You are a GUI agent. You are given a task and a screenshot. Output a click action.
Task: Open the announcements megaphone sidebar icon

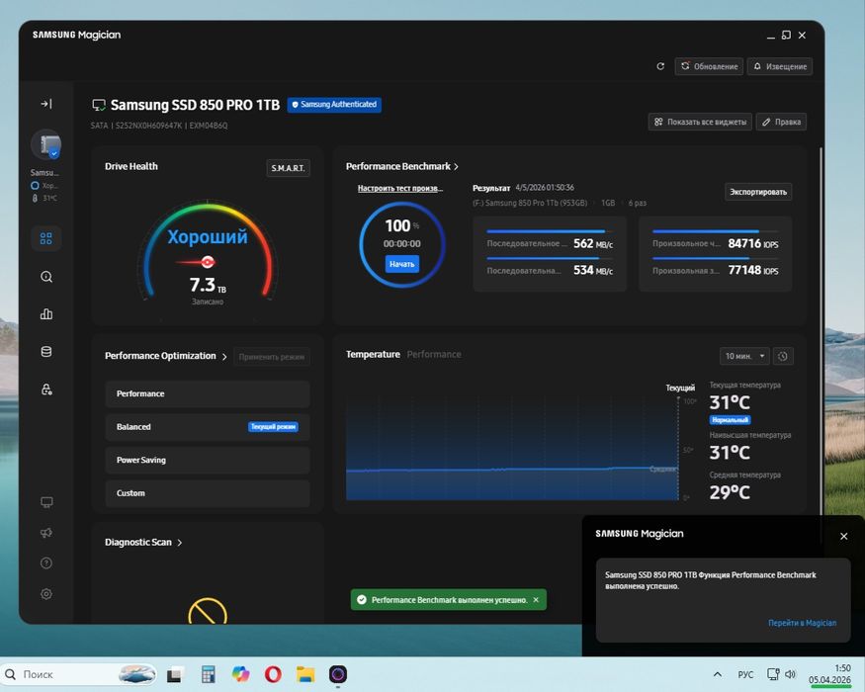pyautogui.click(x=46, y=533)
